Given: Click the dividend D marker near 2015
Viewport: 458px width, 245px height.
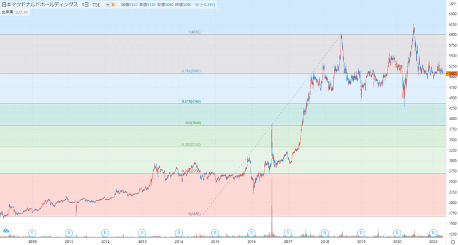Looking at the screenshot, I should 215,233.
